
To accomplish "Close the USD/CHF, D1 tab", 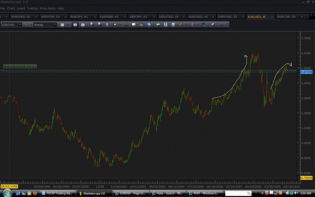I will 66,17.
